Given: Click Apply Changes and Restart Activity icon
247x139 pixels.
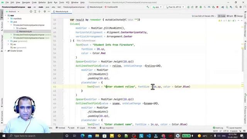Looking at the screenshot, I should click(x=192, y=7).
